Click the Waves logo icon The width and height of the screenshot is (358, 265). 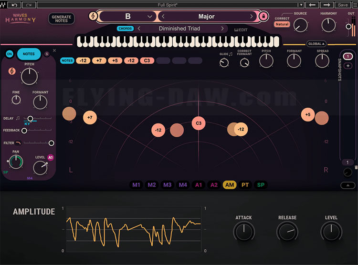(3, 5)
